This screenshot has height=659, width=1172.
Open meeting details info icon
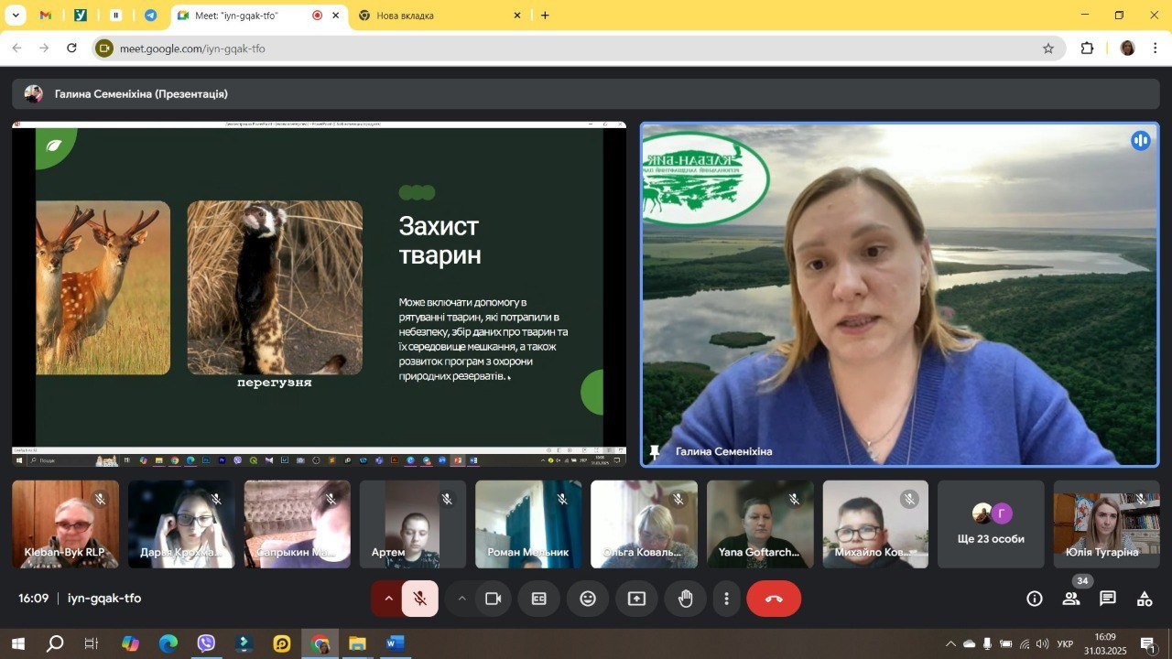point(1035,599)
